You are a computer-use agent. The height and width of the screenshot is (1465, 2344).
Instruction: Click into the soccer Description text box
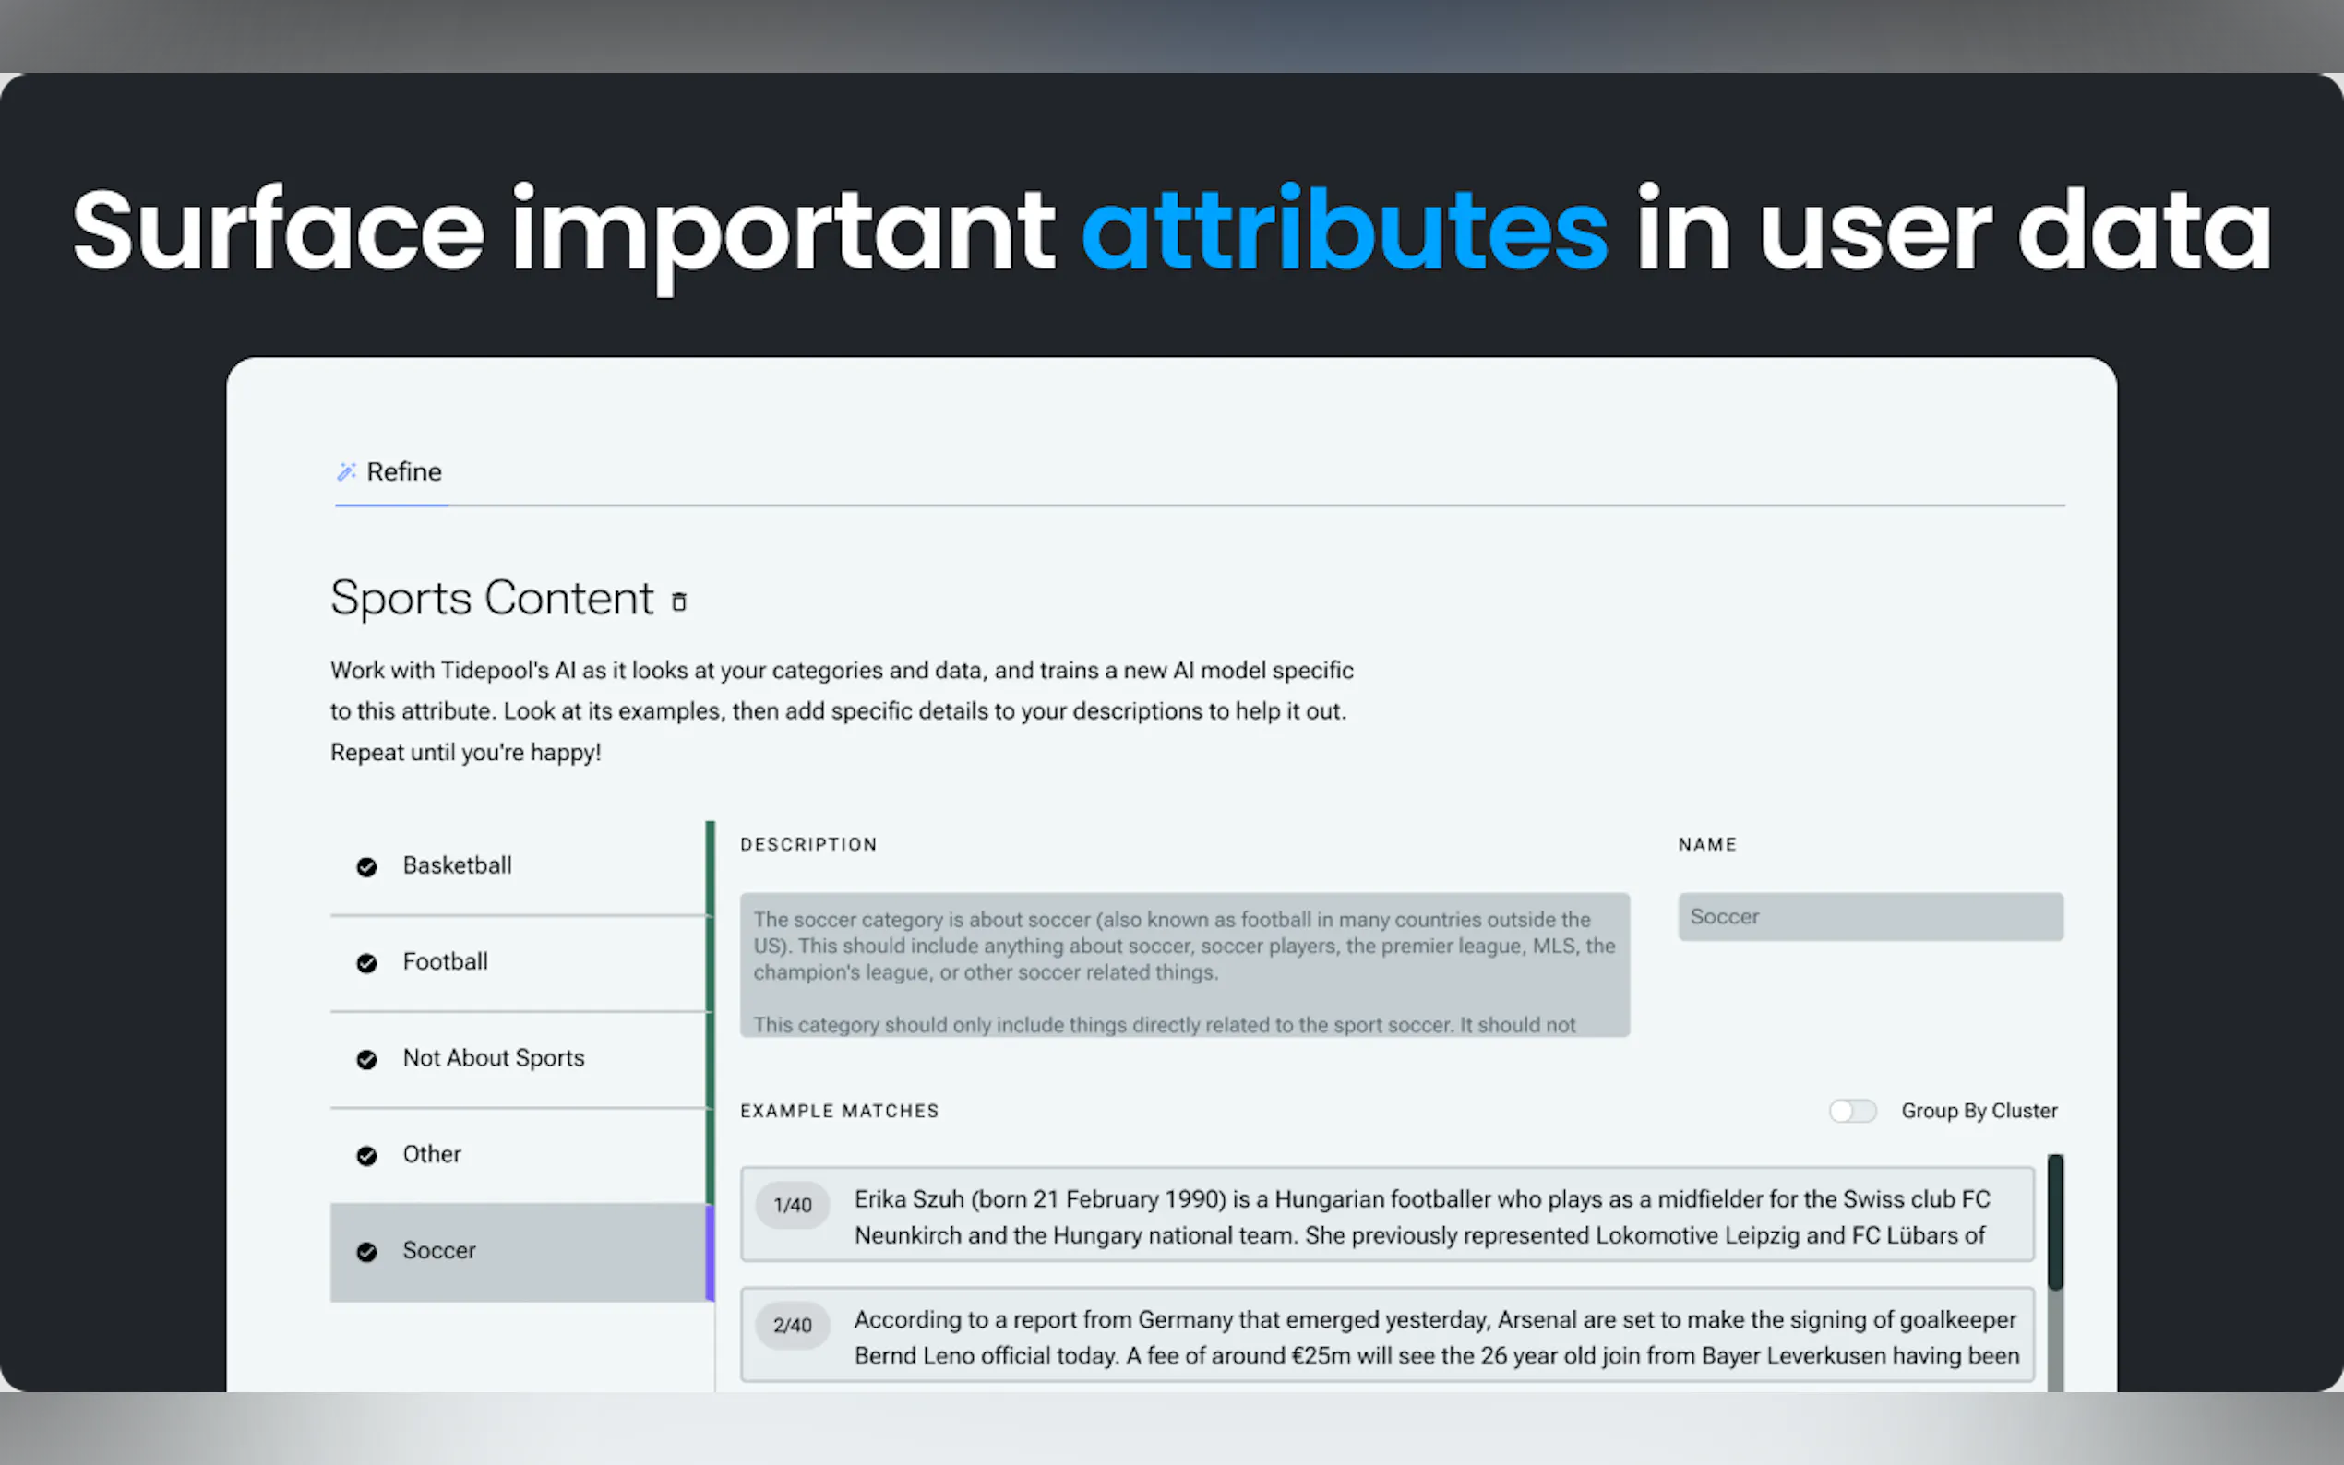click(x=1184, y=964)
